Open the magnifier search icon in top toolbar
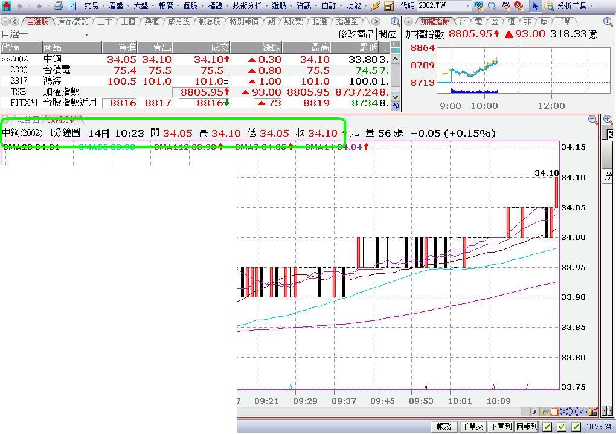 (x=492, y=6)
